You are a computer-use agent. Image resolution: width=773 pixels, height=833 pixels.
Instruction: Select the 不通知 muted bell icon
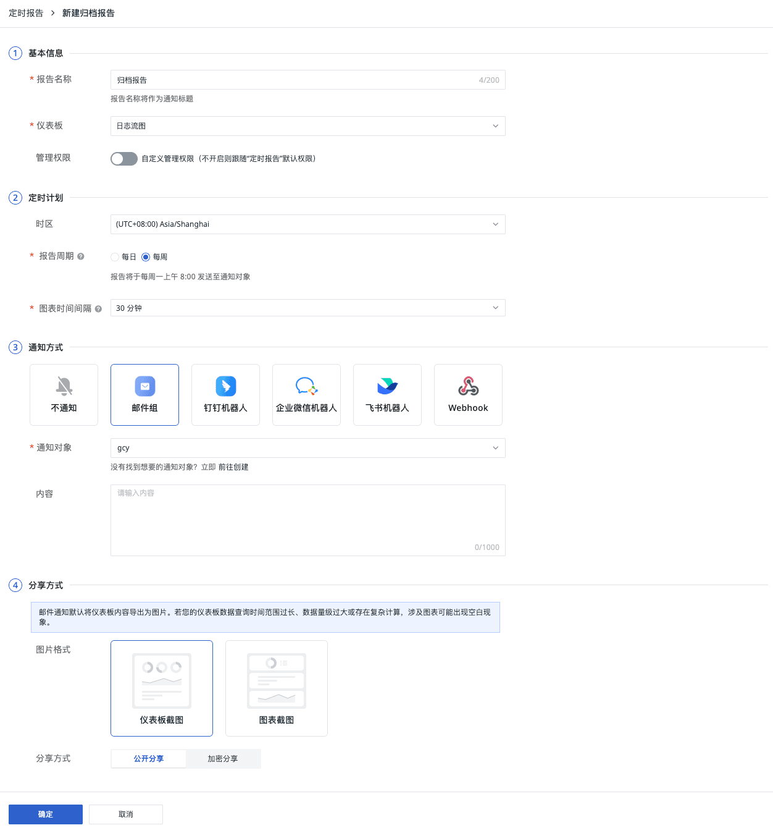pyautogui.click(x=64, y=386)
